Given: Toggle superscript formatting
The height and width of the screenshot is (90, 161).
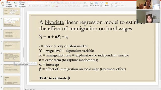Looking at the screenshot, I should 41,6.
